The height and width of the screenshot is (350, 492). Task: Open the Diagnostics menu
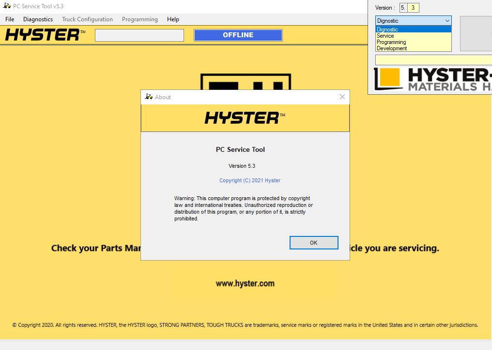pyautogui.click(x=38, y=19)
